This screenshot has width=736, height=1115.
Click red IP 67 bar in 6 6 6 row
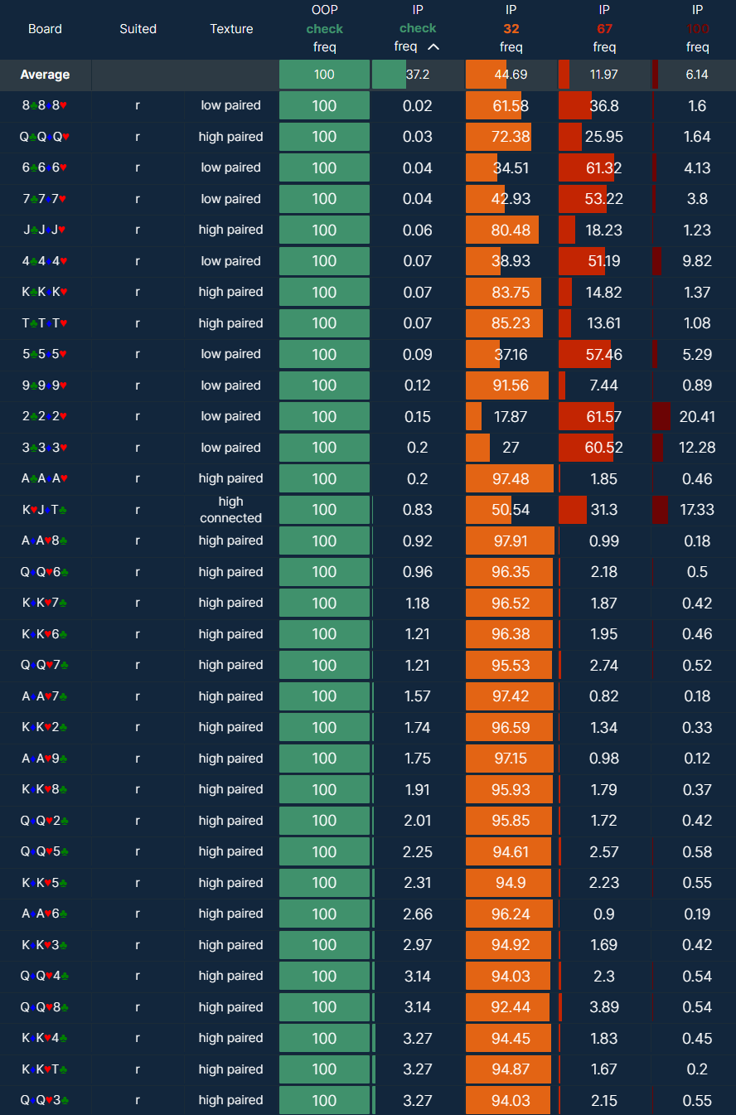[586, 167]
